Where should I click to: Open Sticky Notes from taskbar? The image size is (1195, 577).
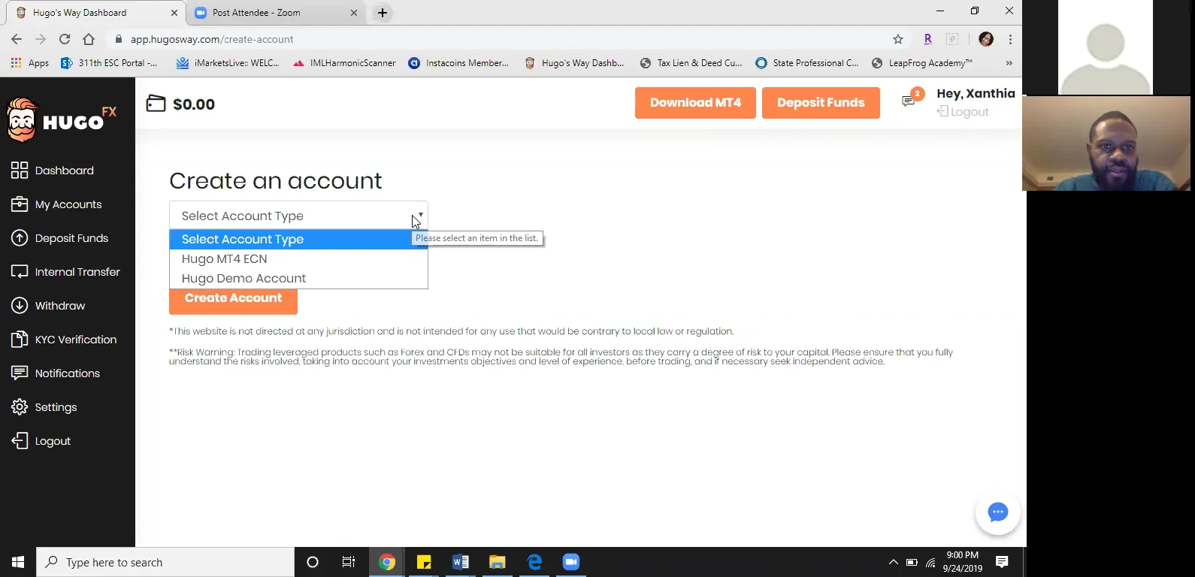[424, 562]
